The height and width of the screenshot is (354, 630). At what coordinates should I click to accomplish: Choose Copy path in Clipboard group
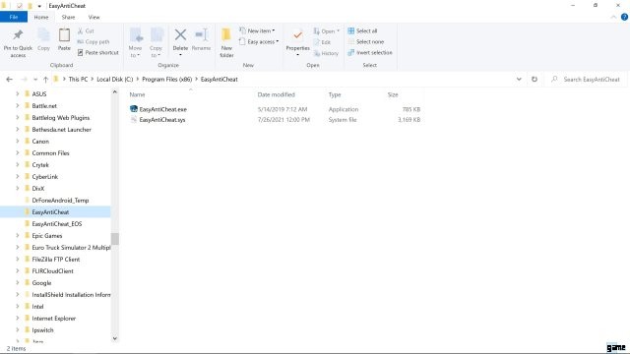[94, 41]
